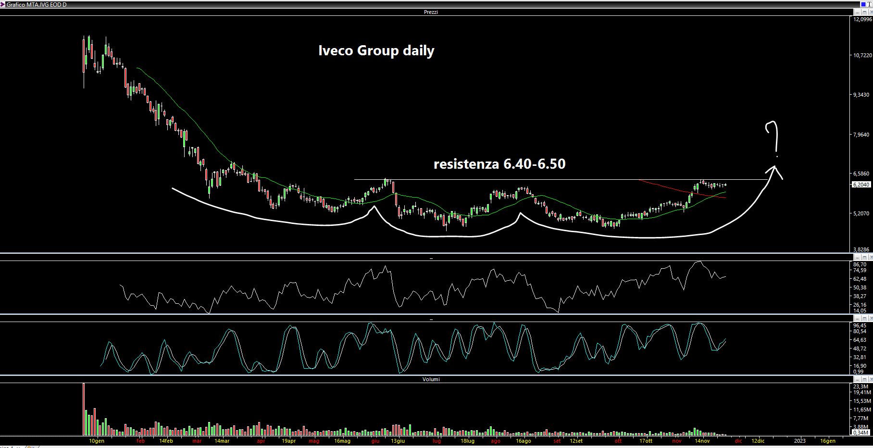Select the T text tool icon
The image size is (873, 448).
pyautogui.click(x=869, y=4)
